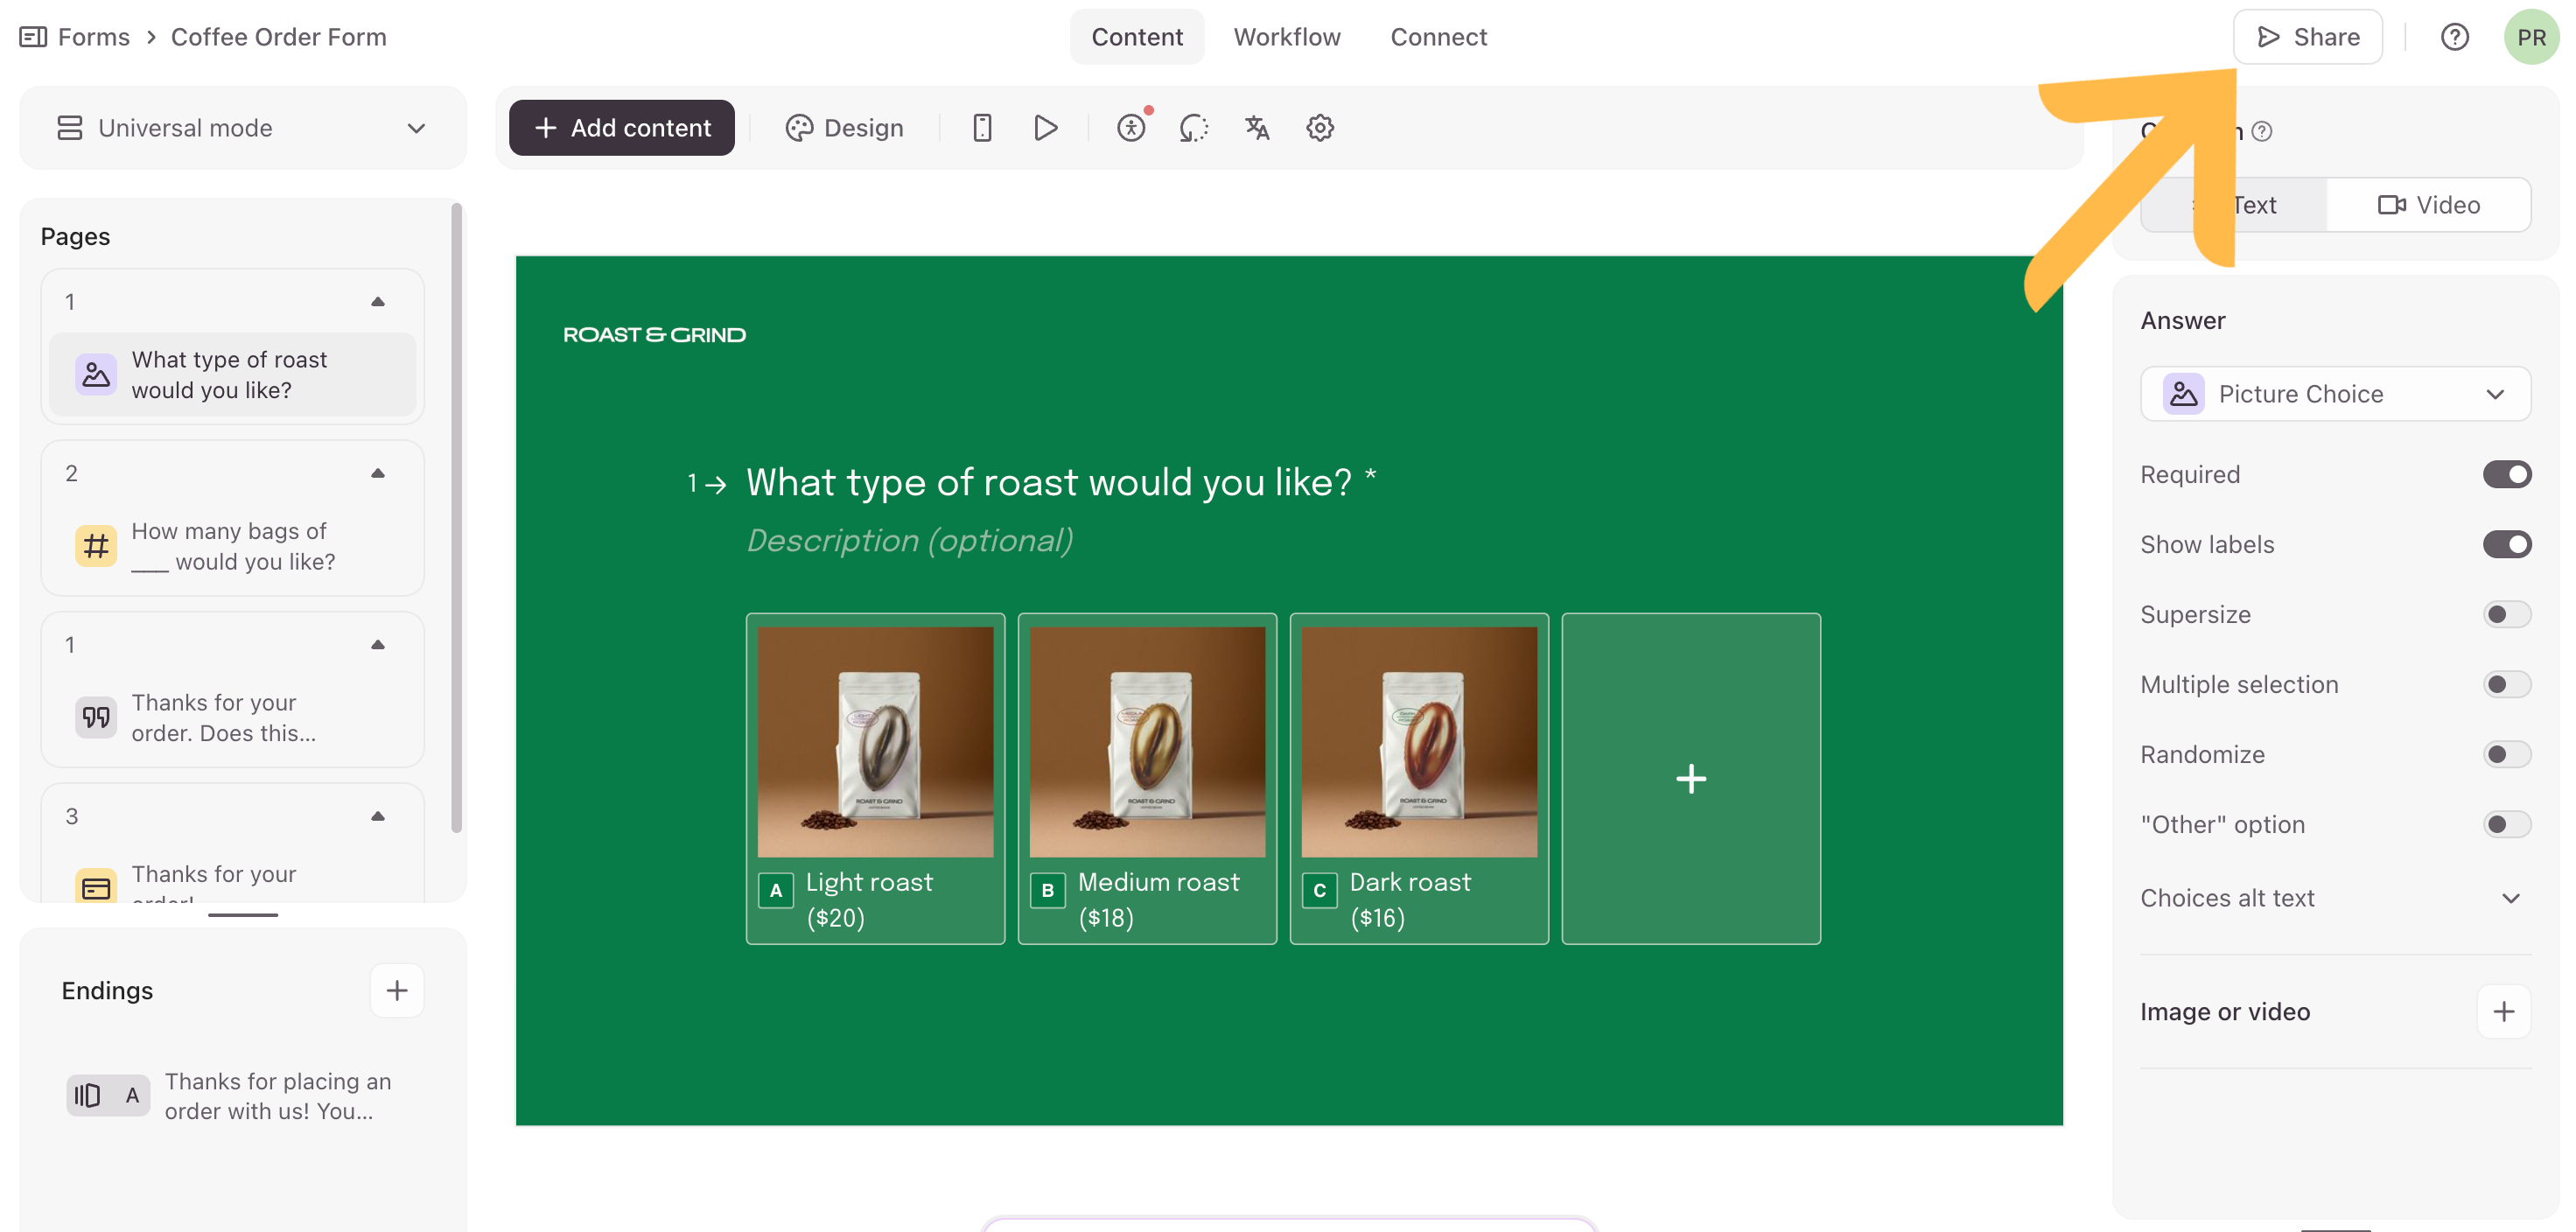Click the translate languages icon

(1257, 128)
